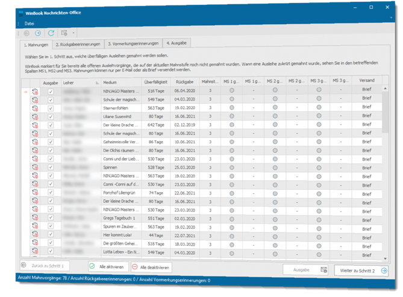Toggle Ausgabe checkbox for Gregs Tagebuch 1 row
This screenshot has height=297, width=403.
tap(51, 217)
